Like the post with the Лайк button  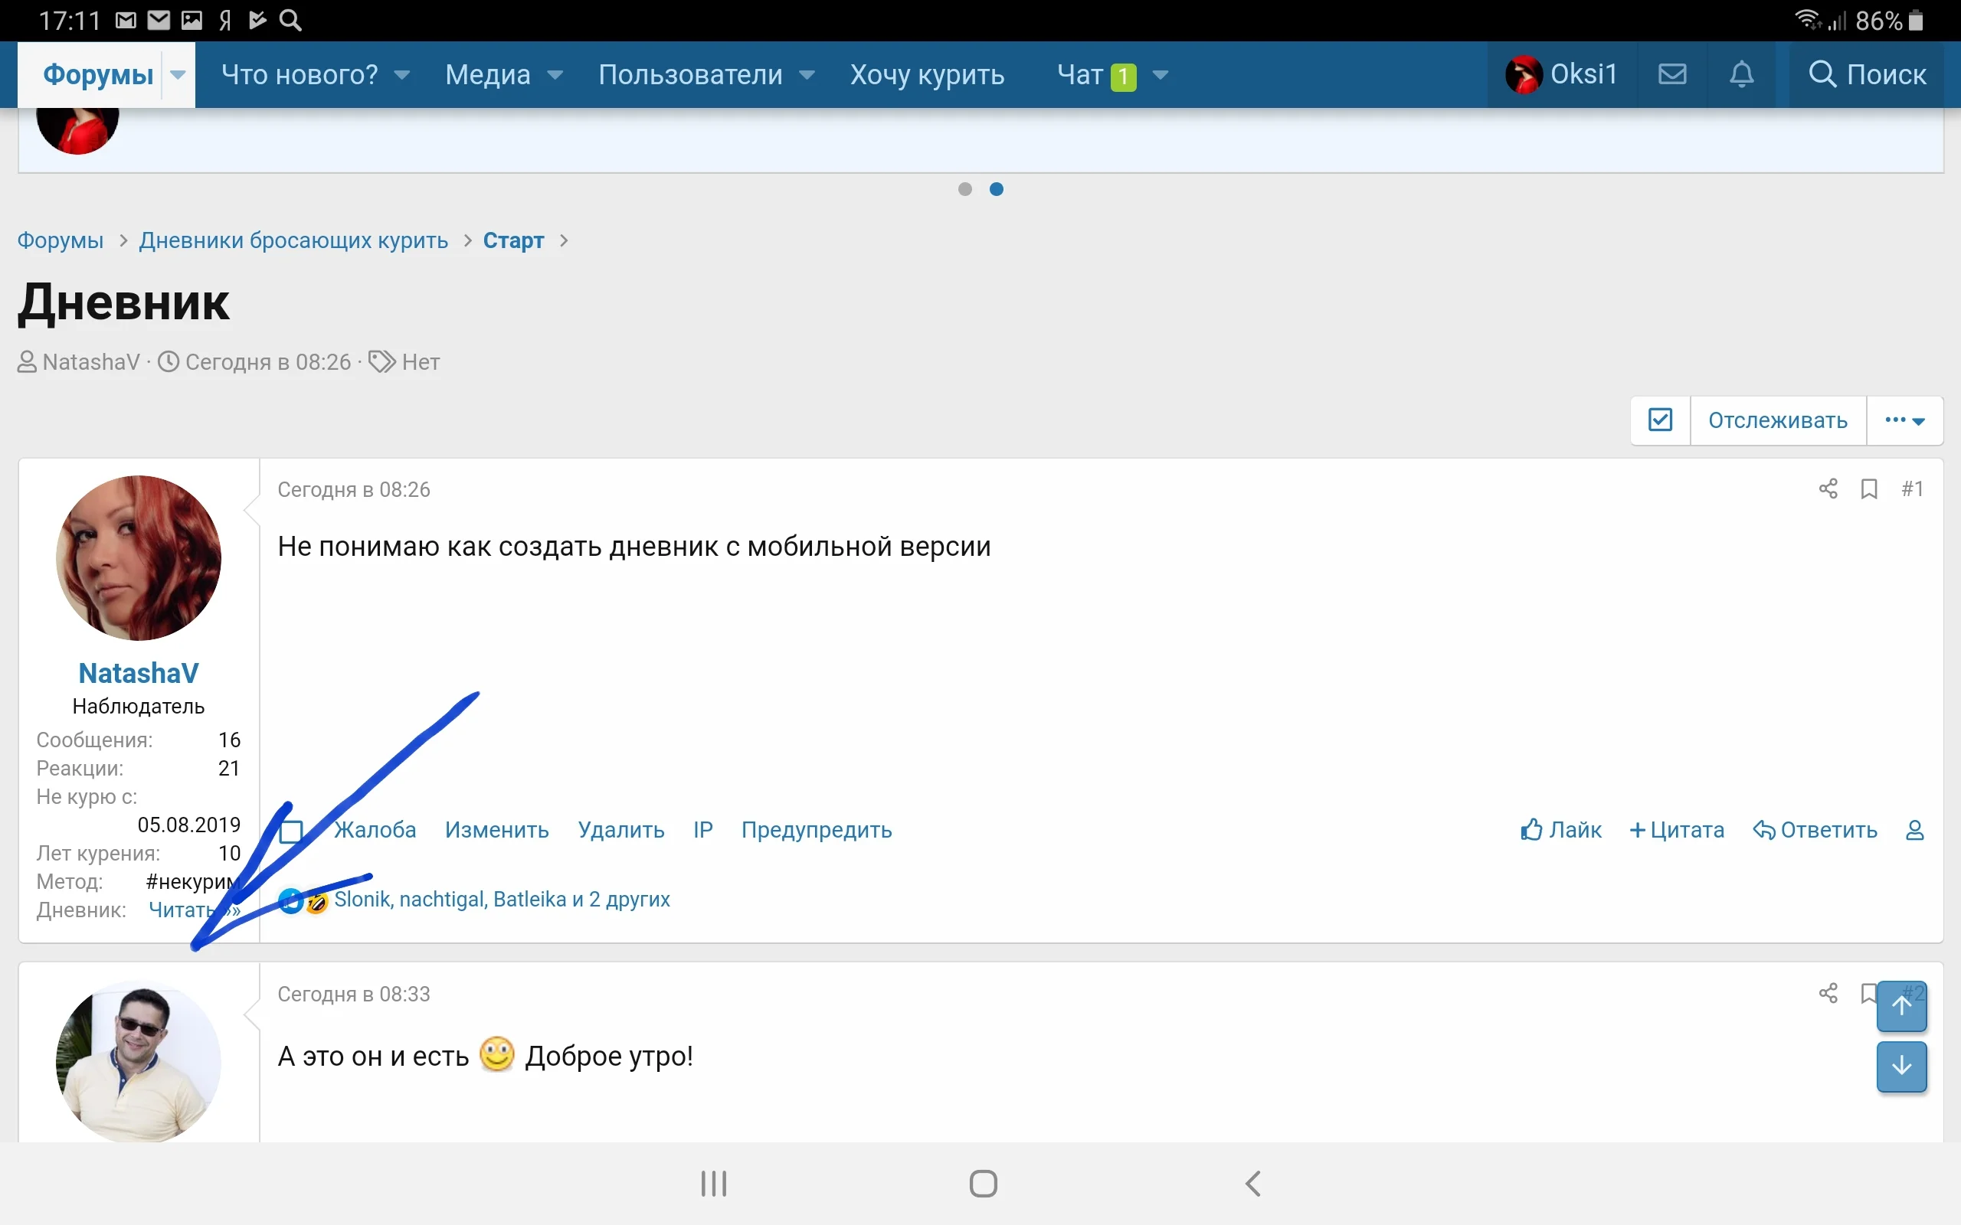coord(1560,830)
